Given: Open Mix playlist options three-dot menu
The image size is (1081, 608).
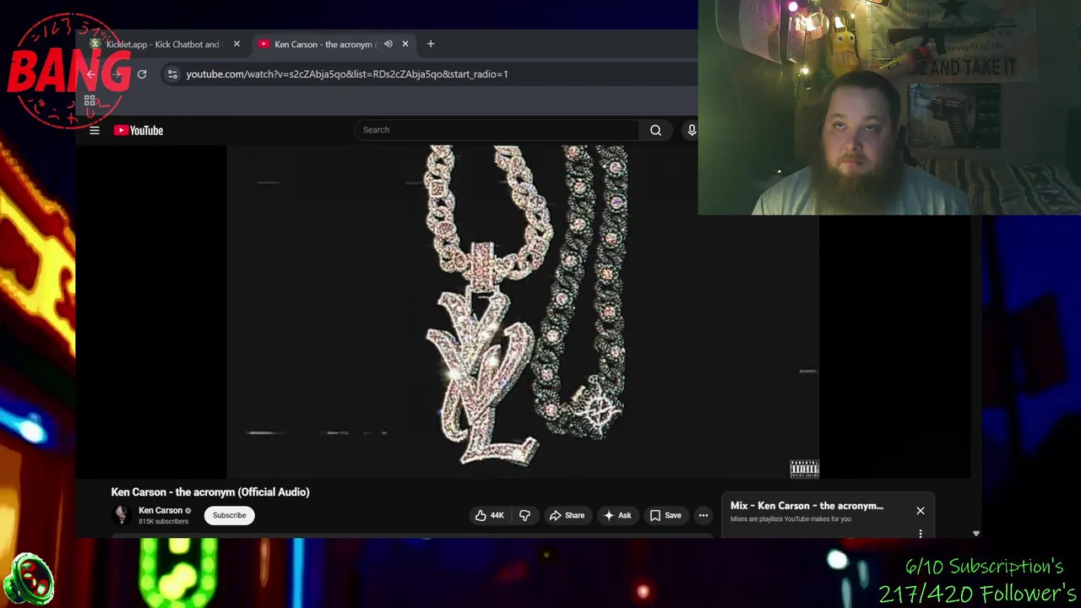Looking at the screenshot, I should click(921, 534).
